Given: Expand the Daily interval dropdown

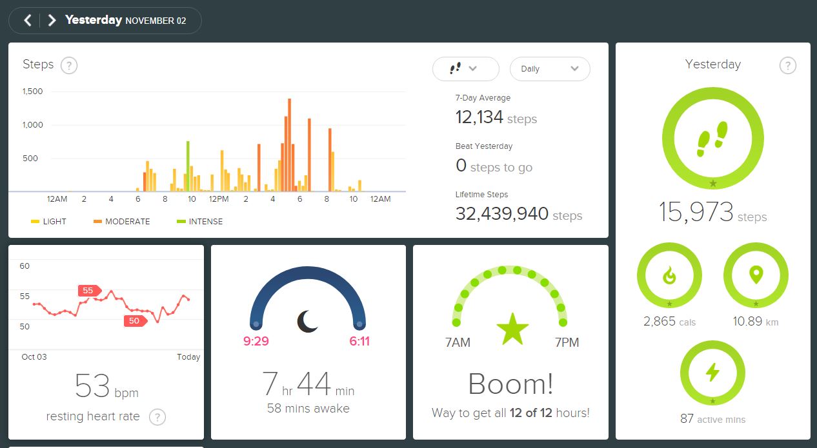Looking at the screenshot, I should [550, 69].
